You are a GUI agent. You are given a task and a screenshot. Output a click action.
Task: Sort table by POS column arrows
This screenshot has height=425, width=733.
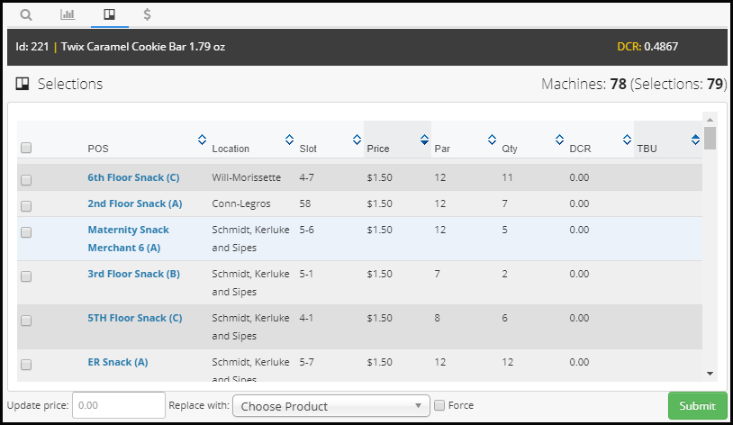202,140
